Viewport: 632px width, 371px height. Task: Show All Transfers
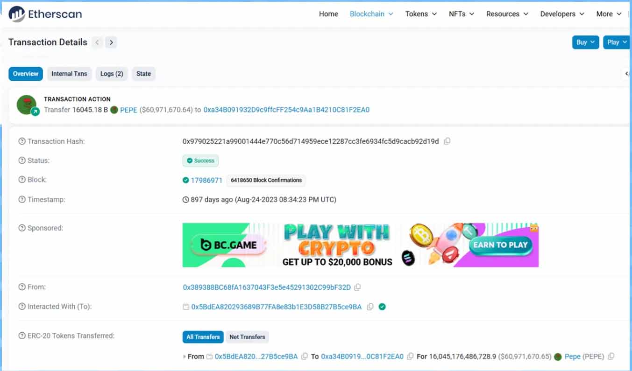[203, 337]
